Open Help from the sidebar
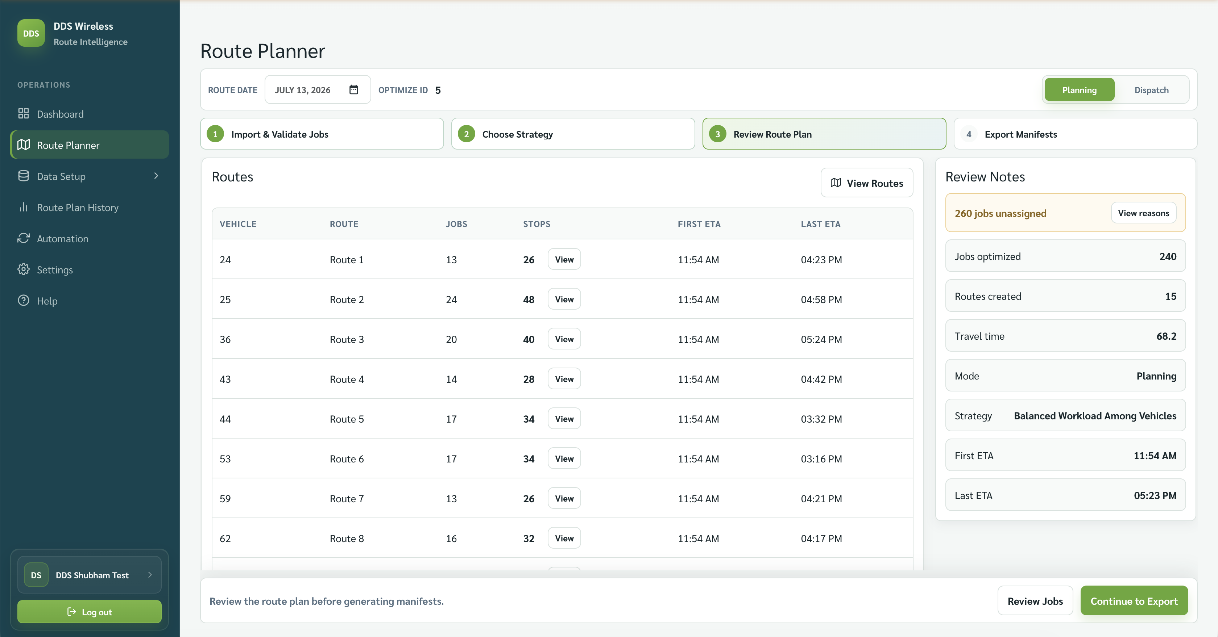The height and width of the screenshot is (637, 1218). pyautogui.click(x=90, y=301)
